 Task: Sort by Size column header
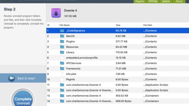[118, 25]
